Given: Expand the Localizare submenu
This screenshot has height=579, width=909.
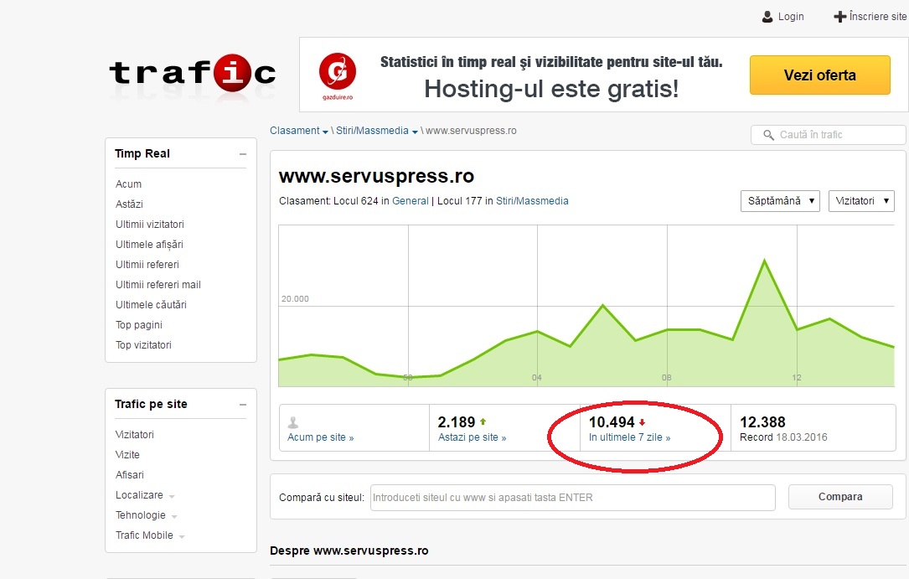Looking at the screenshot, I should (x=171, y=496).
